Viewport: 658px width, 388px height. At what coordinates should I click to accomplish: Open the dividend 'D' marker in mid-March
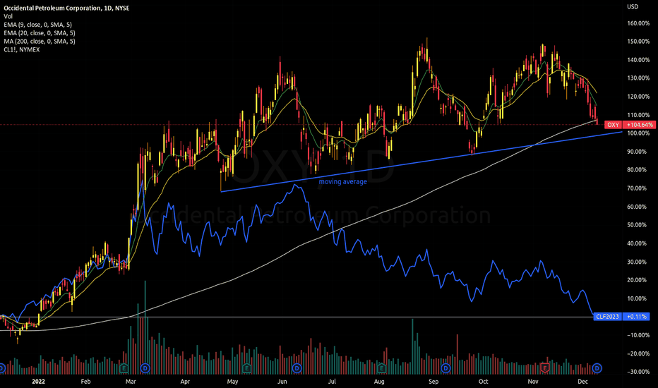(145, 368)
